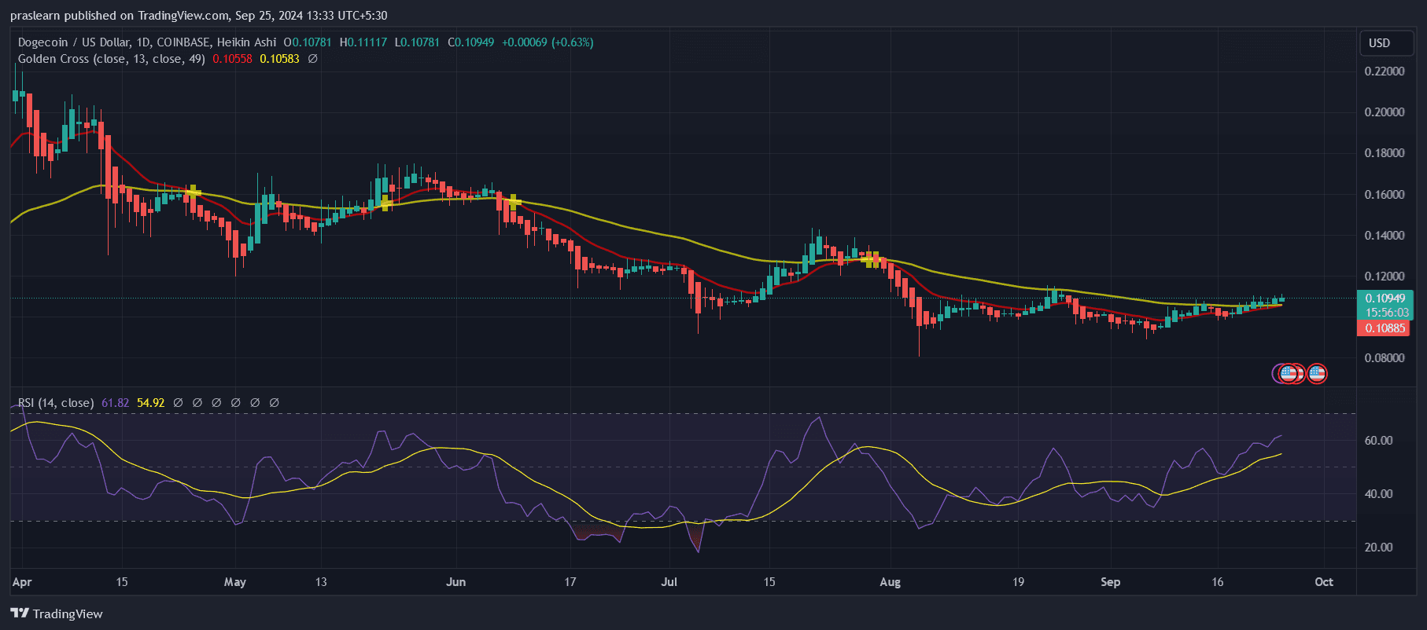The width and height of the screenshot is (1427, 630).
Task: Click the close price C0.10949
Action: point(470,42)
